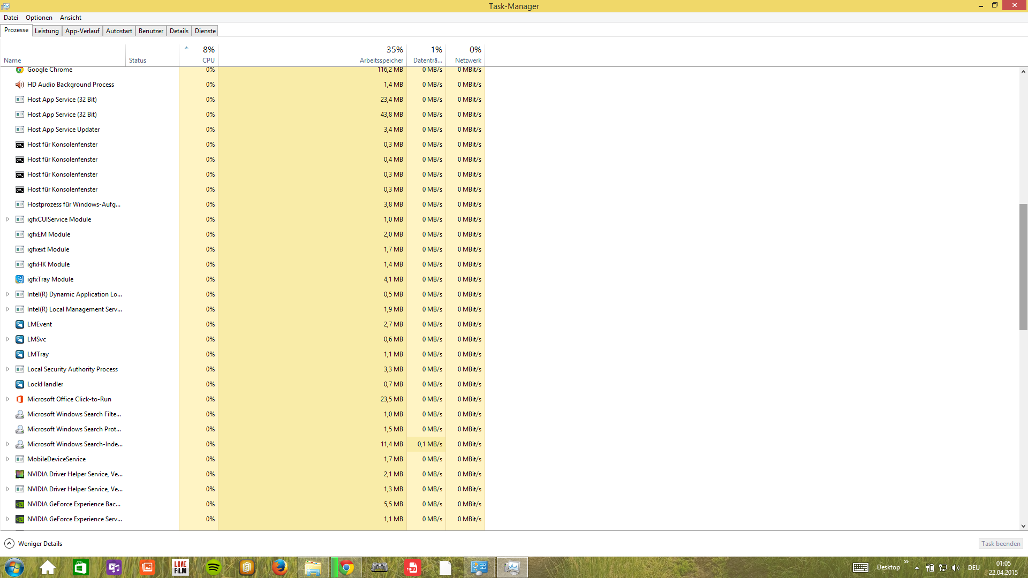
Task: Open the Optionen menu
Action: [39, 18]
